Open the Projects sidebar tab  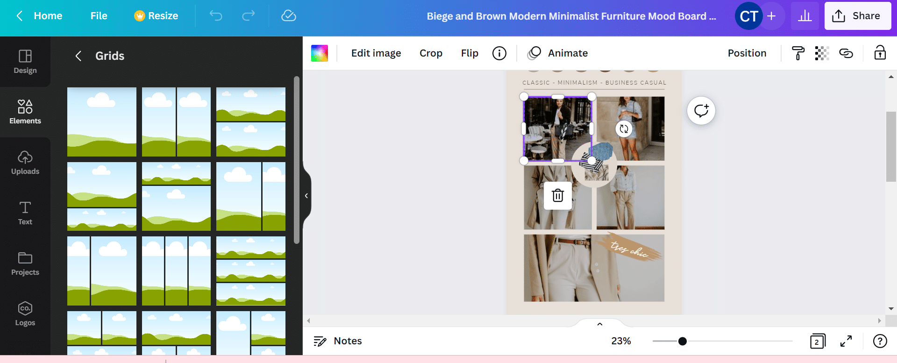tap(25, 263)
